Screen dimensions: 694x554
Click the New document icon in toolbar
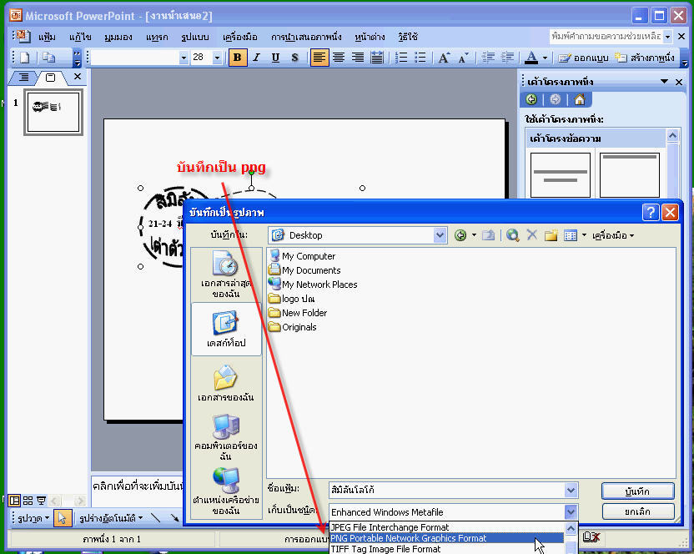click(x=25, y=58)
